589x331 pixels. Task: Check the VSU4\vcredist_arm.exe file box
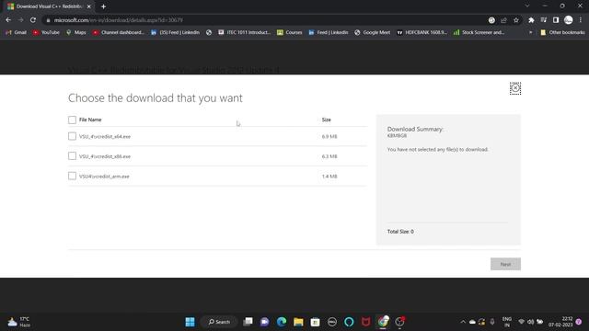pyautogui.click(x=72, y=176)
